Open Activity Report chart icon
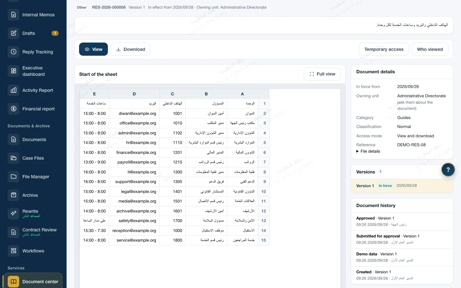 (13, 90)
